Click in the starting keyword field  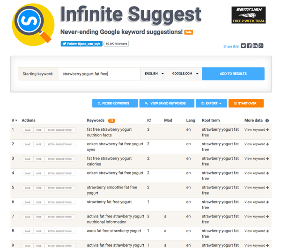[x=98, y=74]
